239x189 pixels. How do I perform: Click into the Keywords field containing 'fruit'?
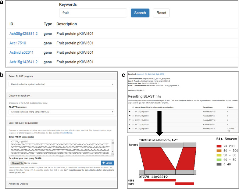point(93,13)
